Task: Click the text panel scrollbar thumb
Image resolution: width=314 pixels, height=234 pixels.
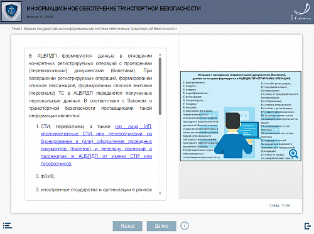Action: (160, 86)
